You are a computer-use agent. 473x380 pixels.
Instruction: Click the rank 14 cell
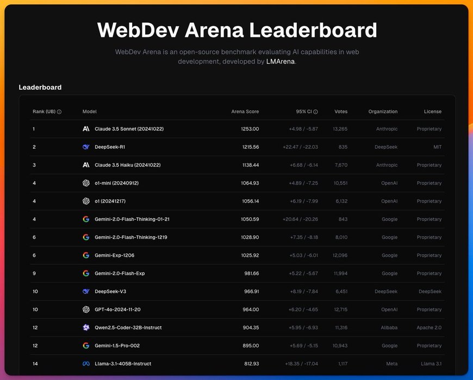coord(35,364)
